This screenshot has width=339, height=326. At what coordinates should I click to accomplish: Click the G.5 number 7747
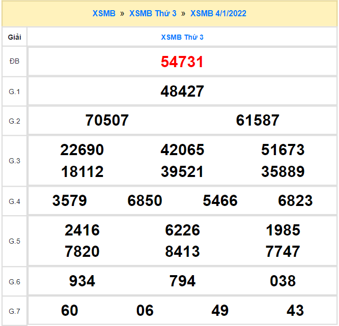[283, 252]
